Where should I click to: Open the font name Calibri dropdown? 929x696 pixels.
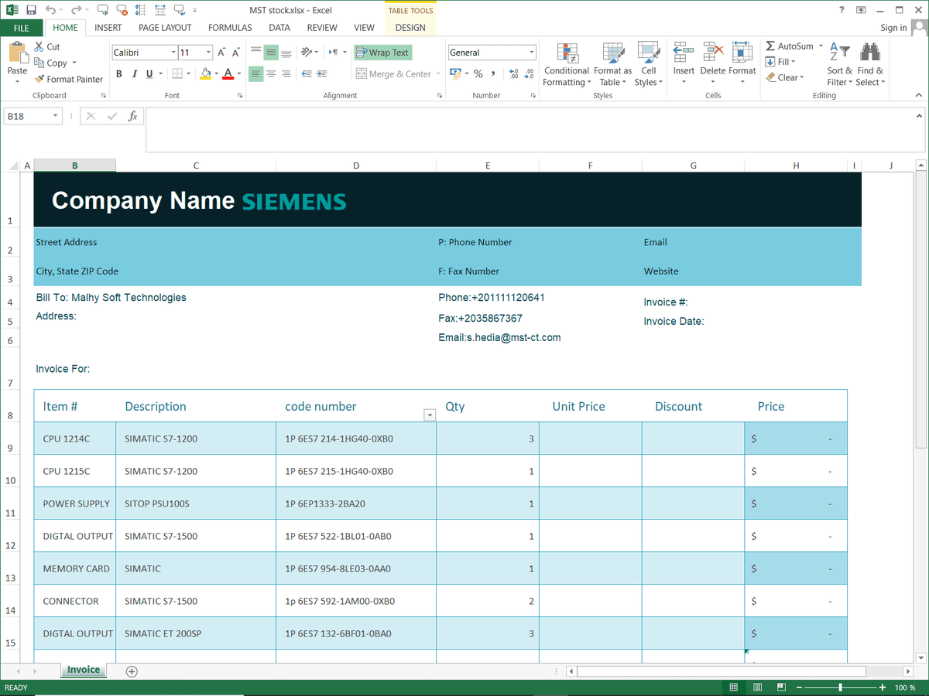click(173, 53)
